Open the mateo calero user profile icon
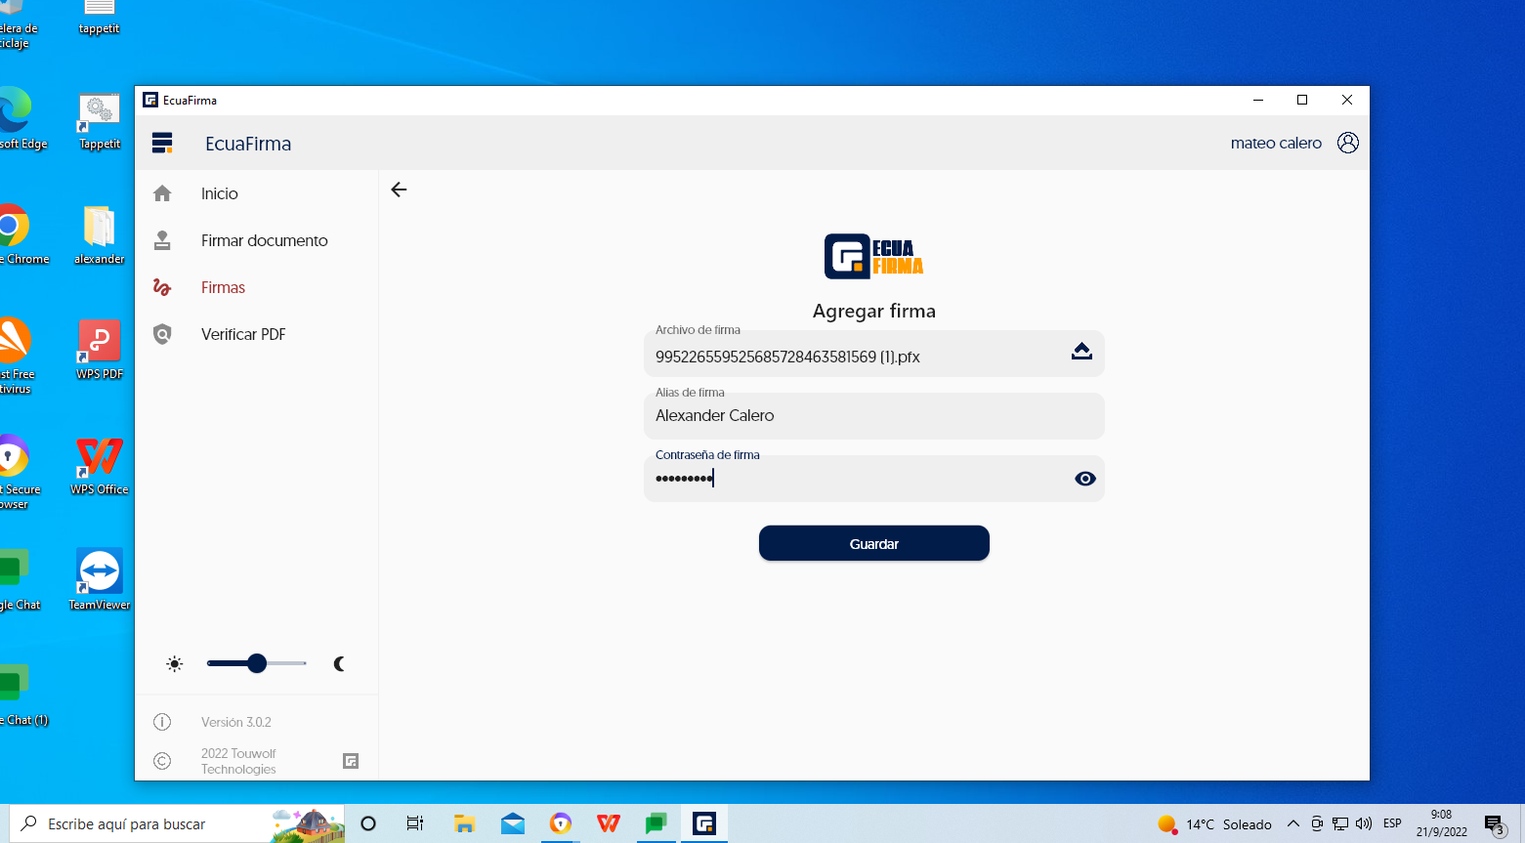Screen dimensions: 1525x843 pyautogui.click(x=1348, y=143)
